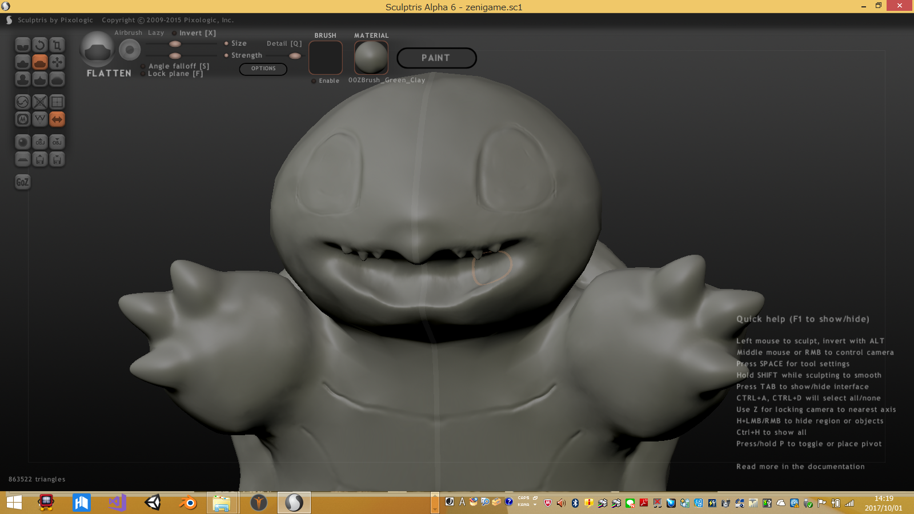
Task: Click 'Sculptris by Pixologic' header text
Action: pyautogui.click(x=55, y=20)
